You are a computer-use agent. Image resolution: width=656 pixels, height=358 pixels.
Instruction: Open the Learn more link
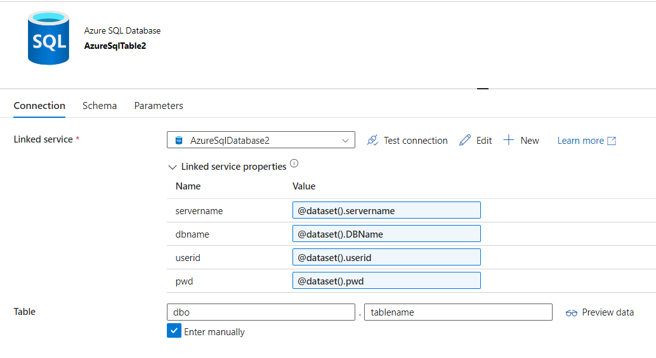click(x=581, y=141)
